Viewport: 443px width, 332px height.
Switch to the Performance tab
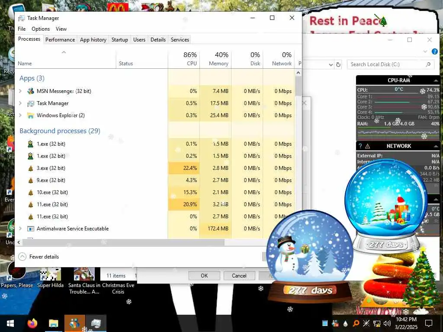[60, 39]
